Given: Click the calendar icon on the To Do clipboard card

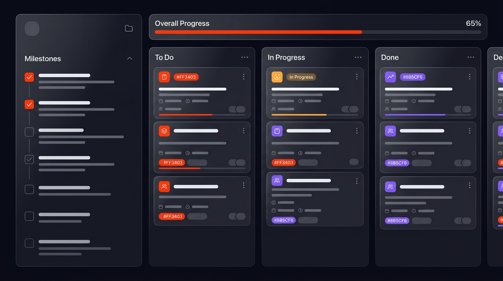Looking at the screenshot, I should (161, 101).
